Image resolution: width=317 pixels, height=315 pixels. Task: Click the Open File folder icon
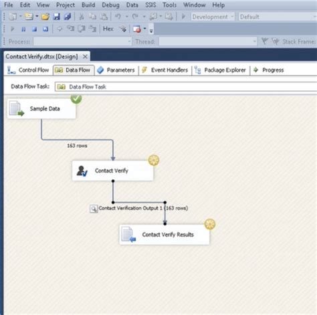click(45, 17)
